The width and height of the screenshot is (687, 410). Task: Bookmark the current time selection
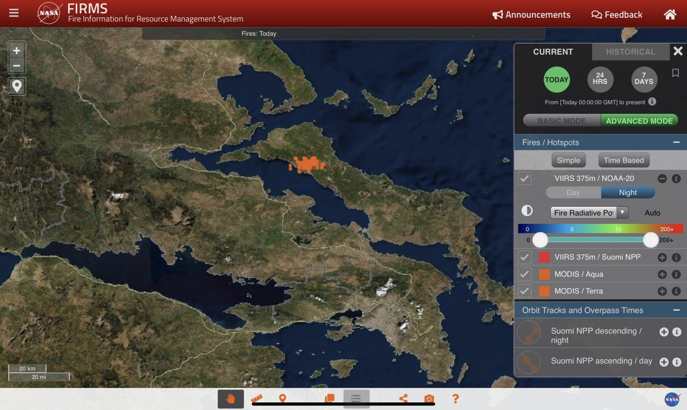[x=675, y=73]
